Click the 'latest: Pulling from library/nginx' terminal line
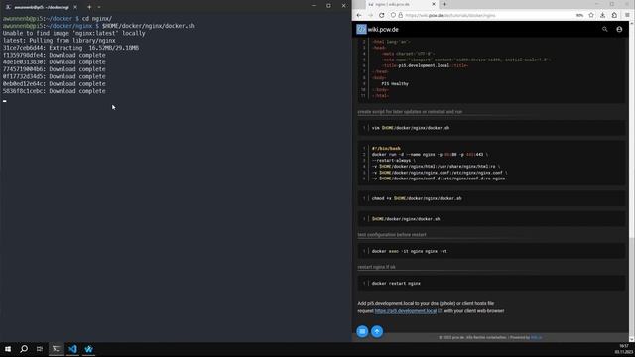Screen dimensions: 635x357 (60, 41)
